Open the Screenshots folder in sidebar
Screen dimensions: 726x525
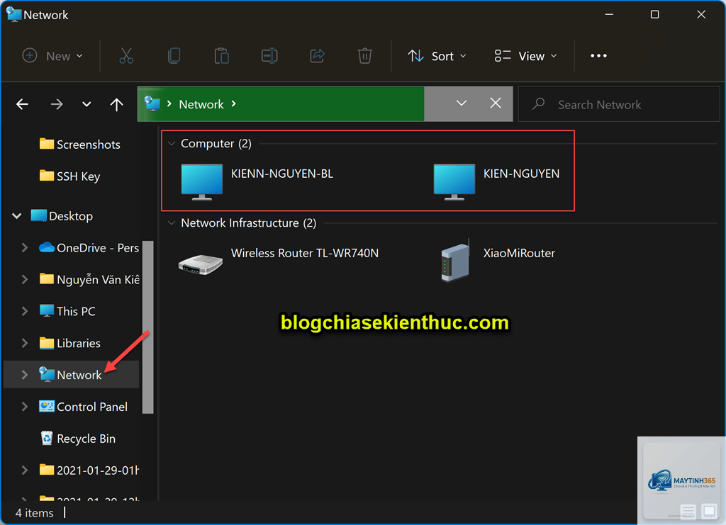[x=79, y=145]
